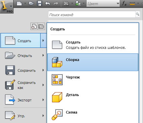143x123 pixels.
Task: Click into the Поиск команд search field
Action: tap(92, 14)
